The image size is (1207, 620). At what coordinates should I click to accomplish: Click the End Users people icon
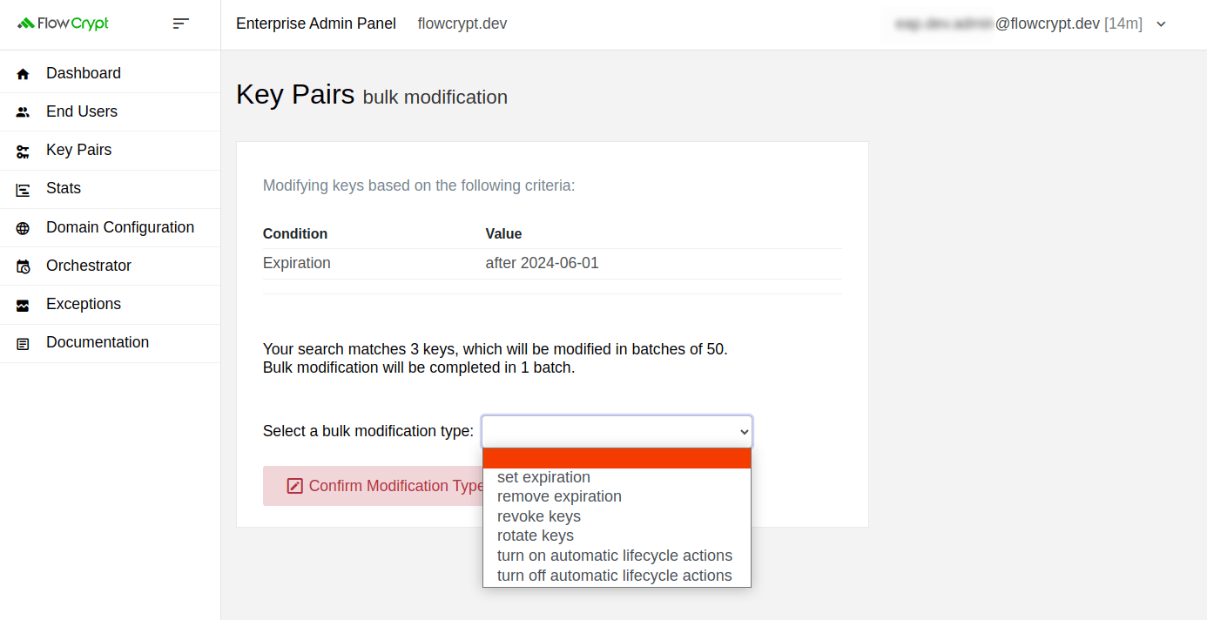point(23,112)
